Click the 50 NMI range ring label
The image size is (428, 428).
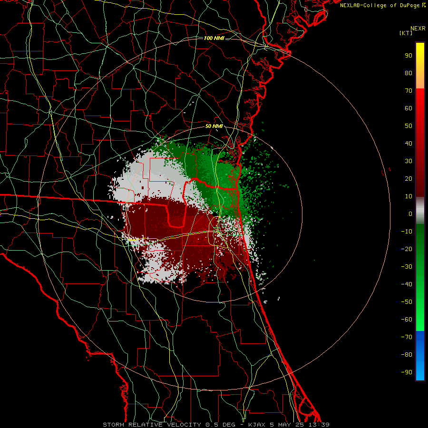[214, 126]
